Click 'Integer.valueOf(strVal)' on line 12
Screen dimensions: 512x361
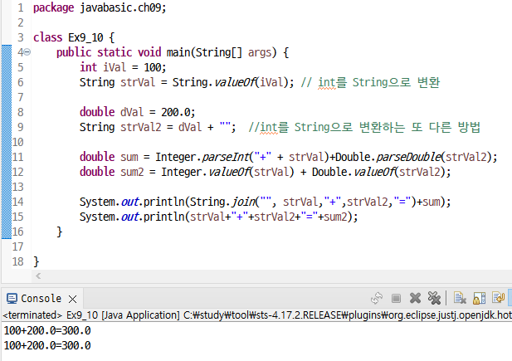click(227, 172)
